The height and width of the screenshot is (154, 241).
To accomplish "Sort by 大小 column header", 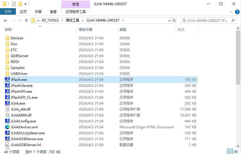I will point(187,29).
